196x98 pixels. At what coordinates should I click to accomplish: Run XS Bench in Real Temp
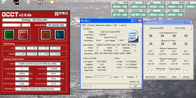[162, 77]
